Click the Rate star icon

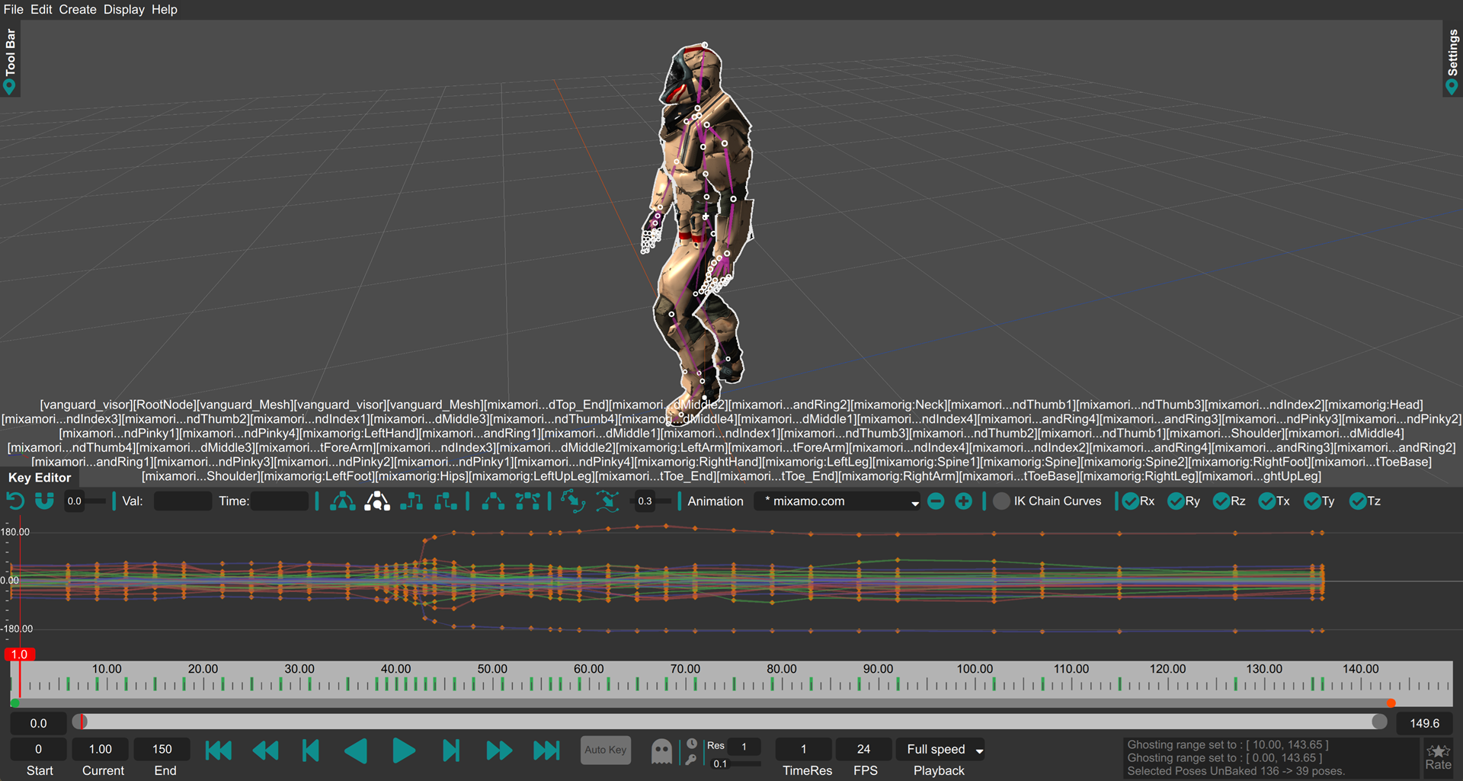click(1438, 751)
